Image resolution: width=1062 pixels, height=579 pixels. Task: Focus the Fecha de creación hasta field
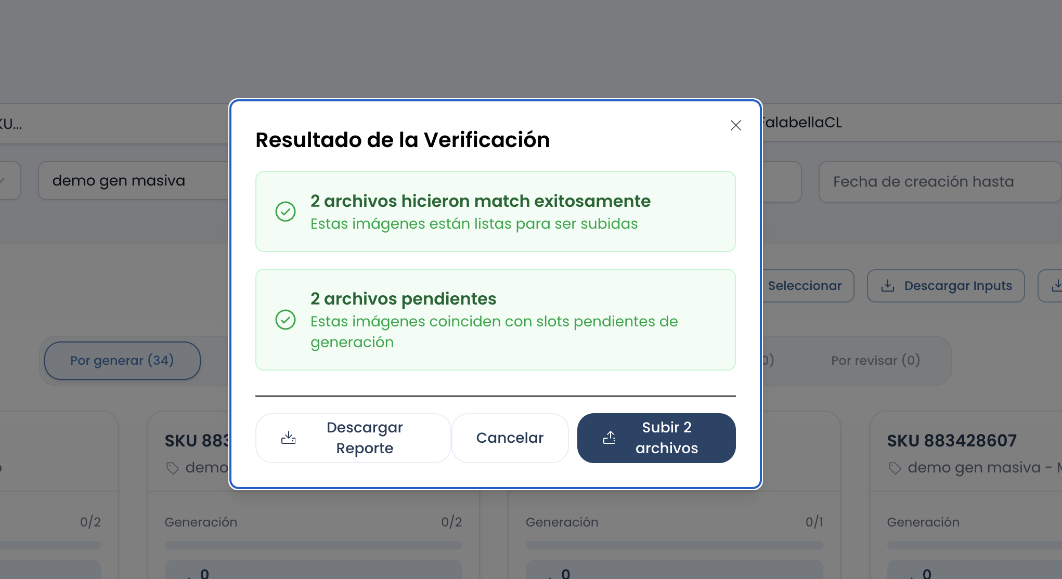click(940, 181)
